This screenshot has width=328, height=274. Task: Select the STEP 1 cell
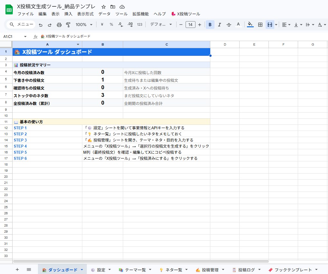tap(47, 128)
